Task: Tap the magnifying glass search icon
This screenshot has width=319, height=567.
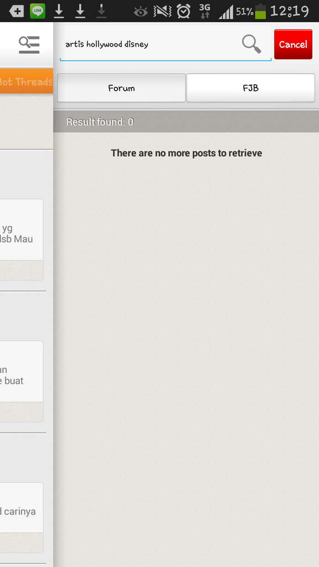Action: (x=251, y=44)
